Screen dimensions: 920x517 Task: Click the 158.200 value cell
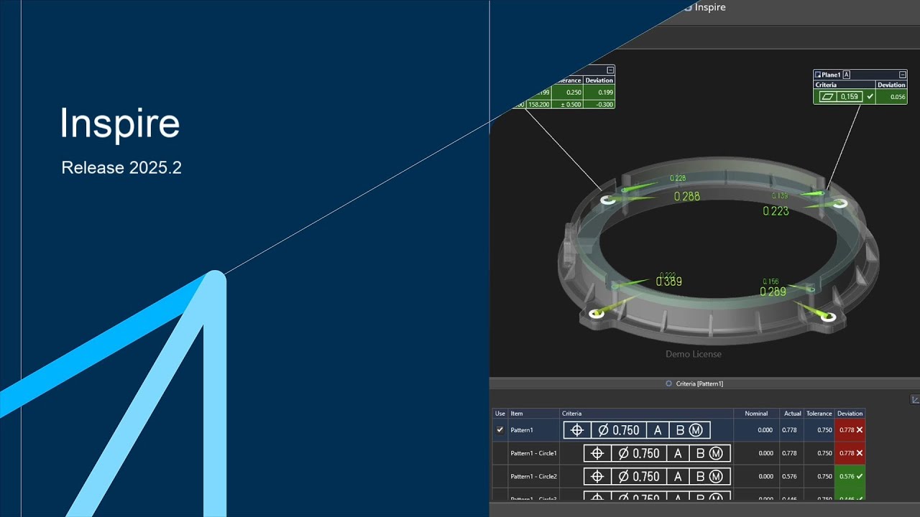pyautogui.click(x=539, y=104)
